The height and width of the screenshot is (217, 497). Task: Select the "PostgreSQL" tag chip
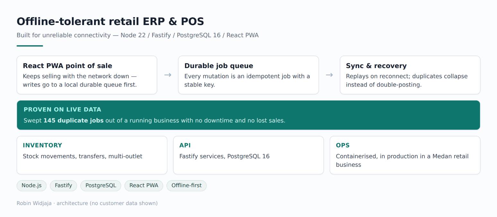coord(101,186)
